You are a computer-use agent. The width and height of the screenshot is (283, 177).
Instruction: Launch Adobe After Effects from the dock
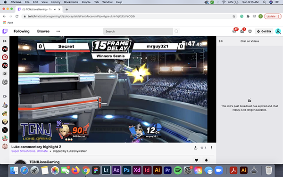(x=116, y=170)
